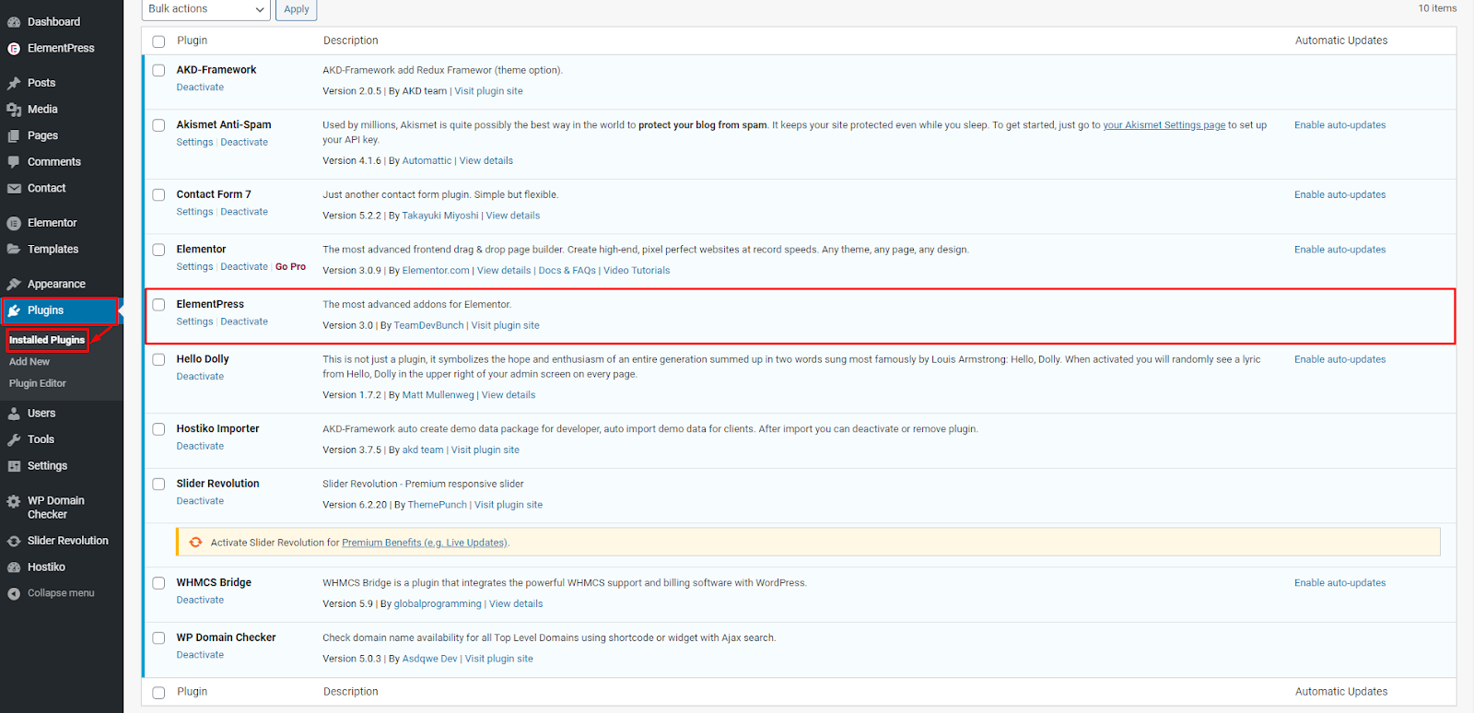
Task: Open the Posts menu label
Action: (x=41, y=83)
